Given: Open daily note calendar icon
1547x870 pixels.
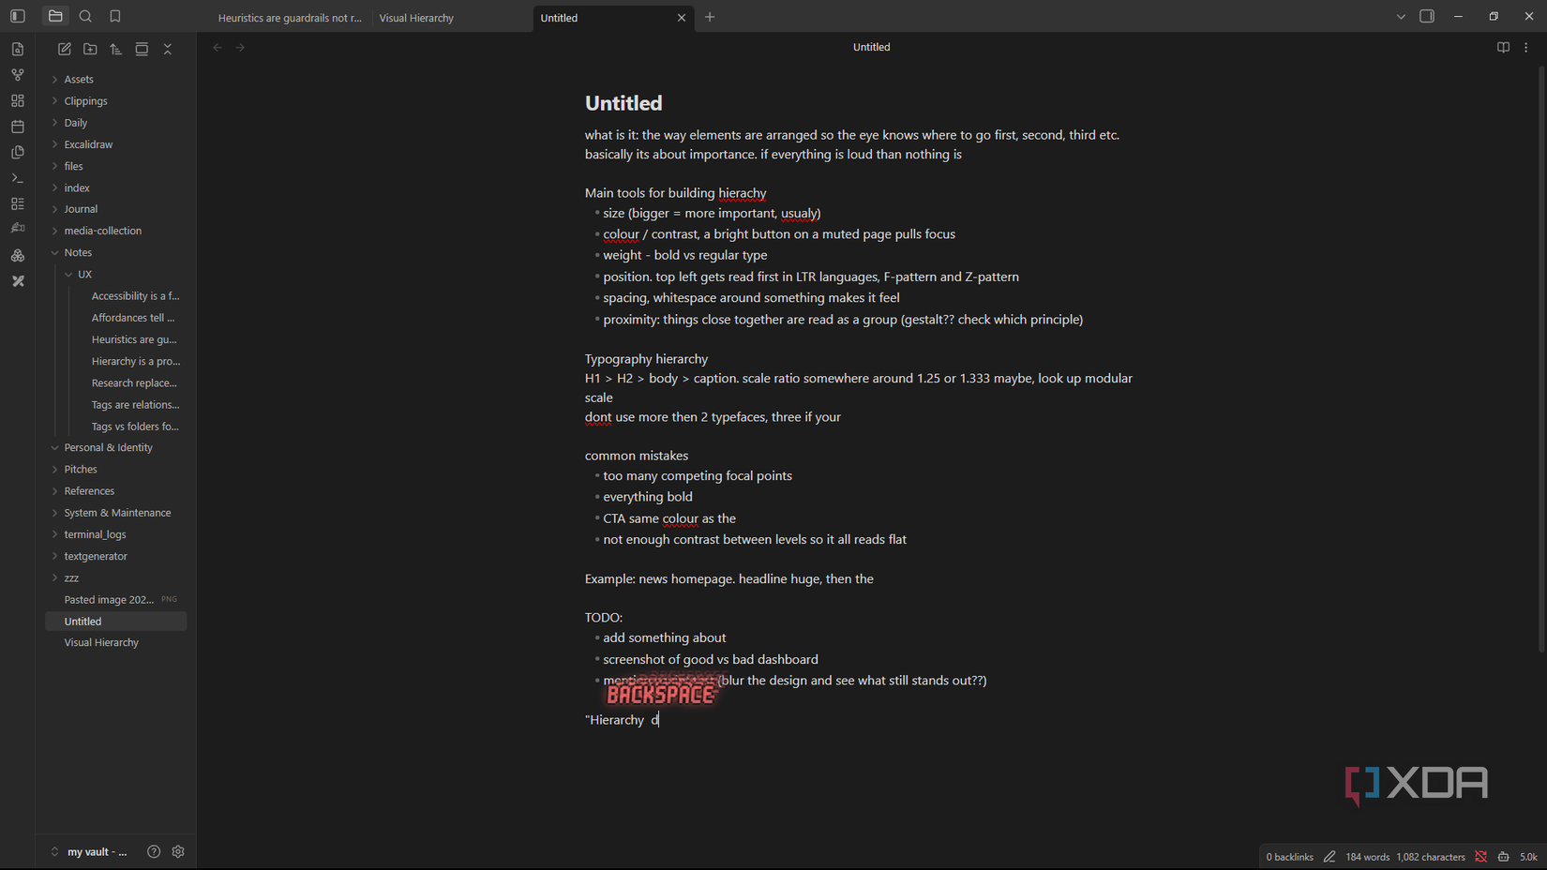Looking at the screenshot, I should coord(18,127).
